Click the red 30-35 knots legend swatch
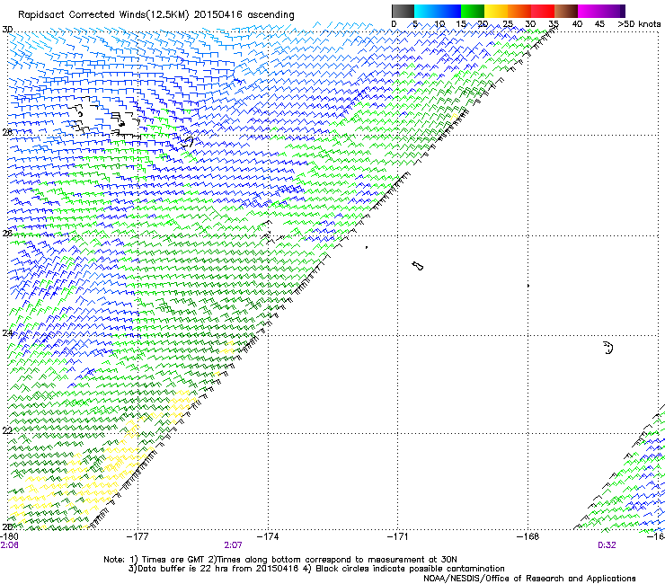The image size is (665, 584). pos(543,11)
